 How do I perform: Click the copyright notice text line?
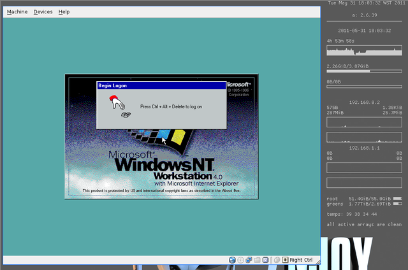pyautogui.click(x=161, y=190)
